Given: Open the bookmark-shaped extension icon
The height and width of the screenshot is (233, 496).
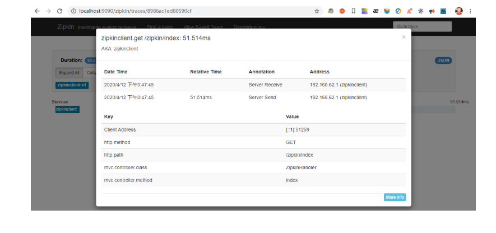Looking at the screenshot, I should tap(353, 11).
